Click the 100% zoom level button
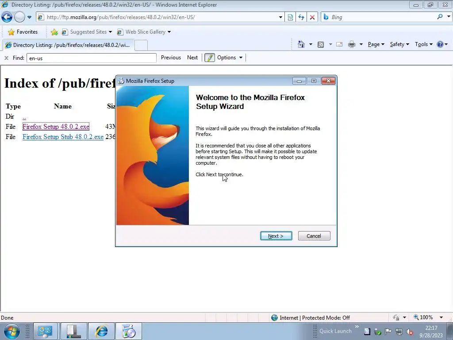Screen dimensions: 453x340 [x=423, y=317]
